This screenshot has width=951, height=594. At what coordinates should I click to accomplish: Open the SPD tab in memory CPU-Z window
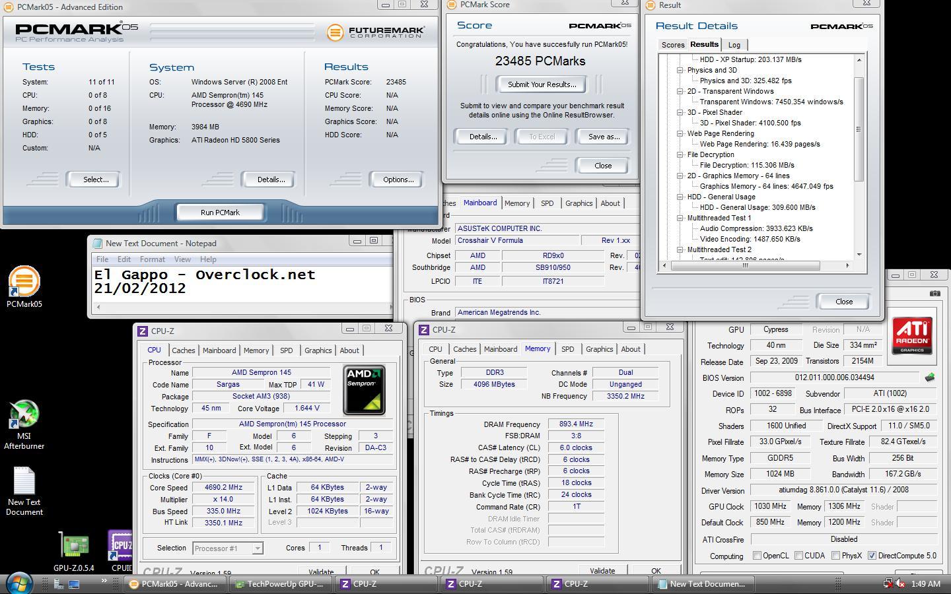[567, 349]
